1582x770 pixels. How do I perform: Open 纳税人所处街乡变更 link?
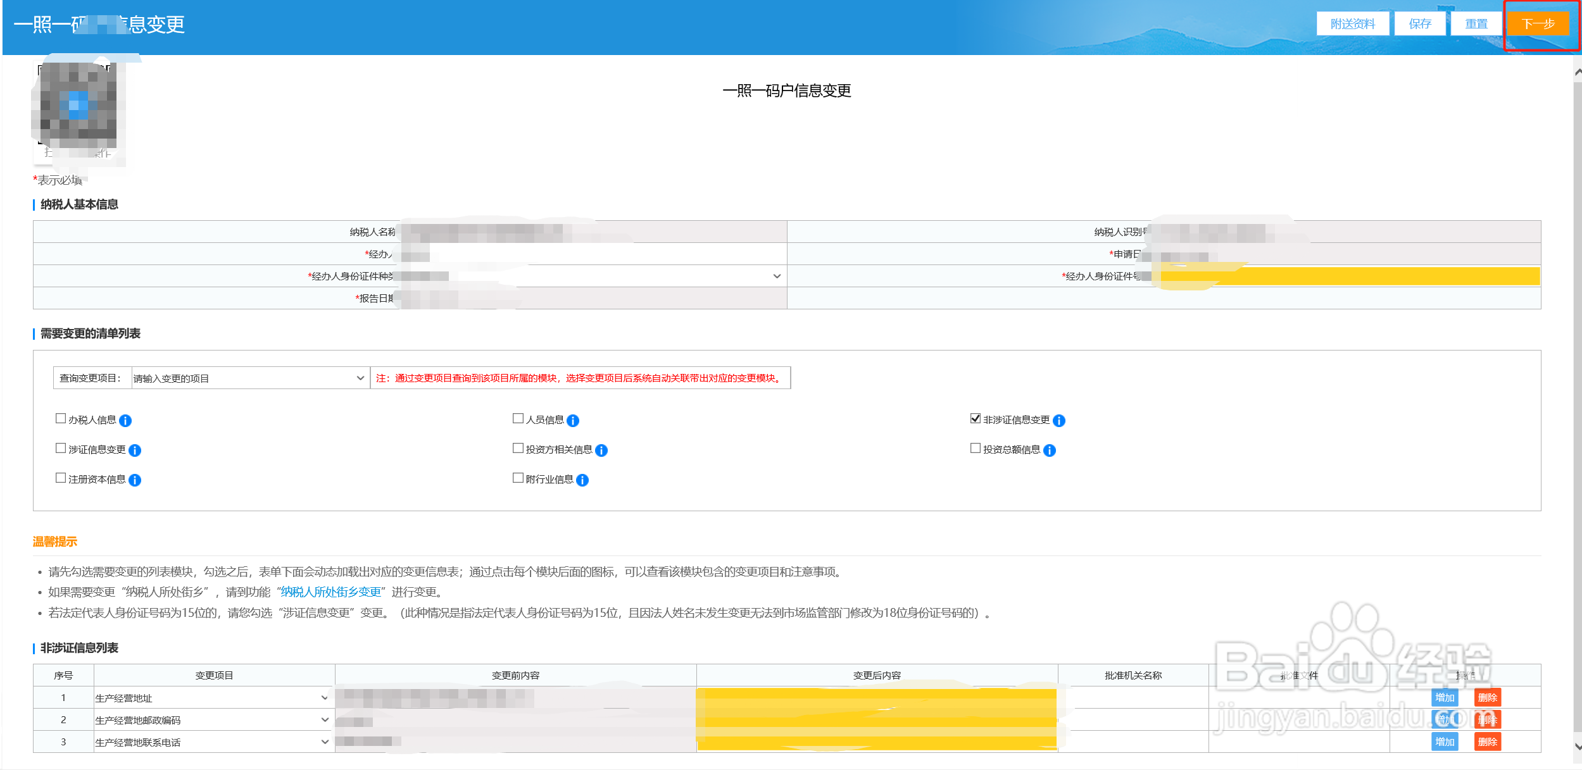[330, 592]
